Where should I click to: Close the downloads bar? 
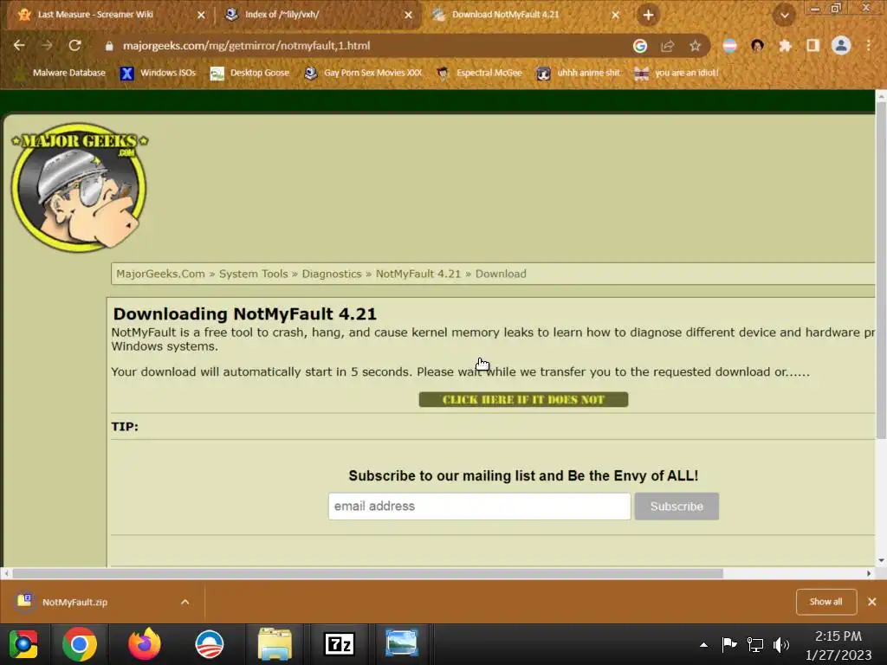(x=872, y=602)
